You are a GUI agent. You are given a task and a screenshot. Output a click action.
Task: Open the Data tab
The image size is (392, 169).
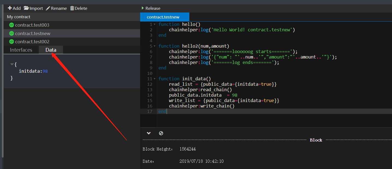coord(51,50)
